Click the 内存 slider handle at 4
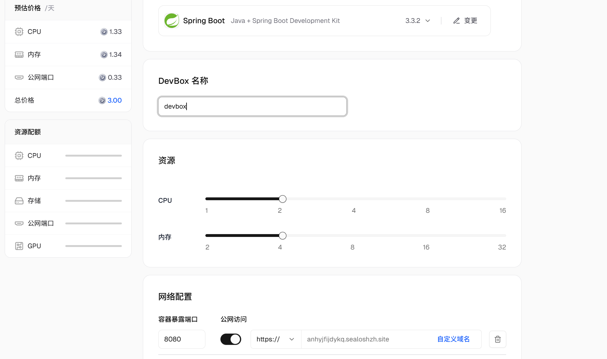Viewport: 607px width, 359px height. [282, 235]
